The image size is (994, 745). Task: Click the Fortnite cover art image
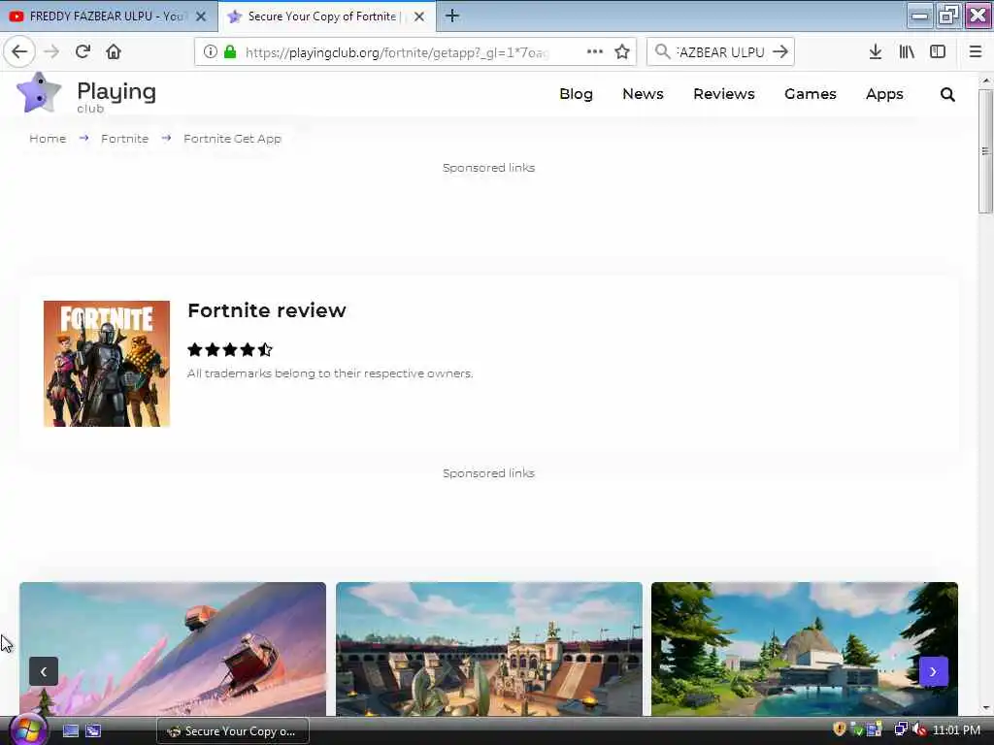(107, 364)
